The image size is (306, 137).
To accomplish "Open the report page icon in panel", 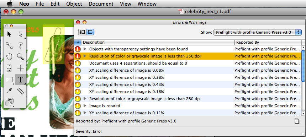I will click(x=297, y=121).
